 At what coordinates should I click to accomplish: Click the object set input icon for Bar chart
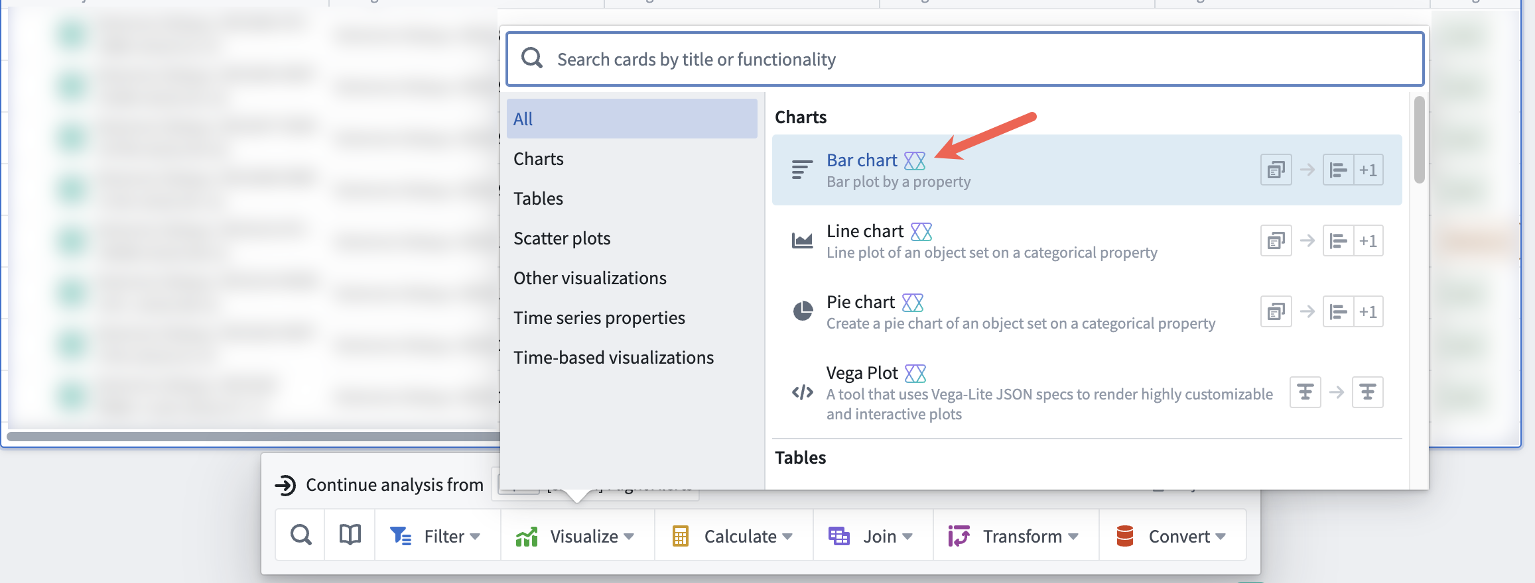click(1276, 170)
